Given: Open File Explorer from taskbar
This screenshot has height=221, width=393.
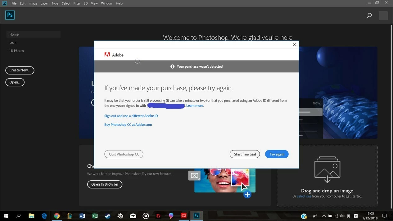Looking at the screenshot, I should pos(31,216).
